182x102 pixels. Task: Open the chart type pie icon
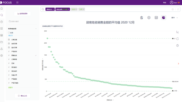[x=164, y=18]
